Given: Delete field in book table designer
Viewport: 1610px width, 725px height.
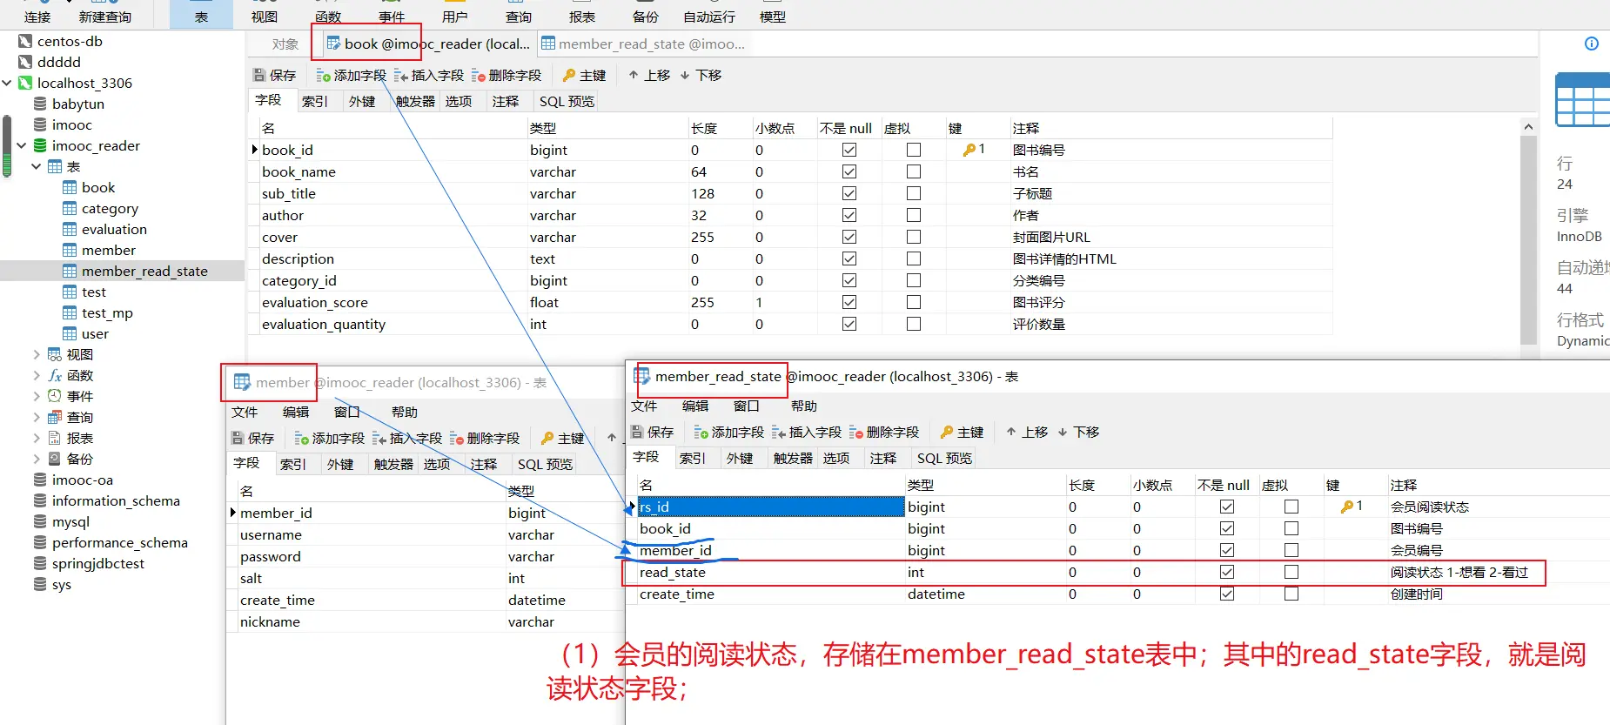Looking at the screenshot, I should [506, 75].
